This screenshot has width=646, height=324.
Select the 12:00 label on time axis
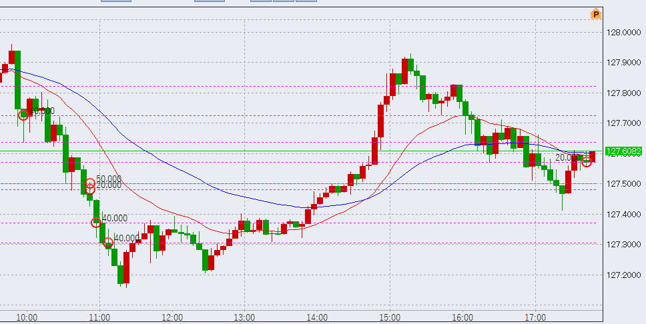pyautogui.click(x=172, y=317)
